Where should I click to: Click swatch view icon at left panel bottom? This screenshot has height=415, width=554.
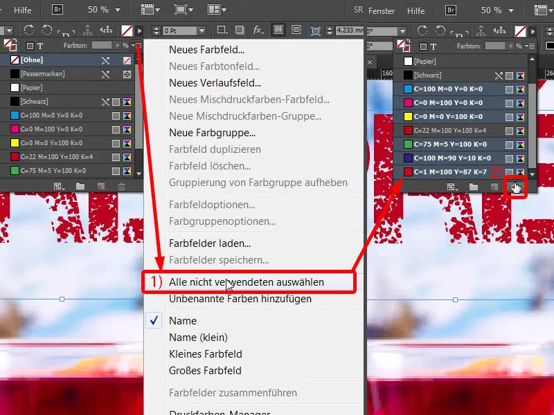(x=59, y=186)
